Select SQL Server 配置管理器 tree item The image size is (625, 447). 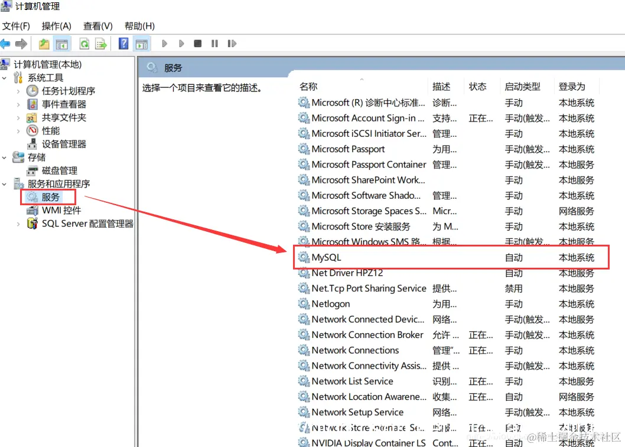(x=87, y=224)
